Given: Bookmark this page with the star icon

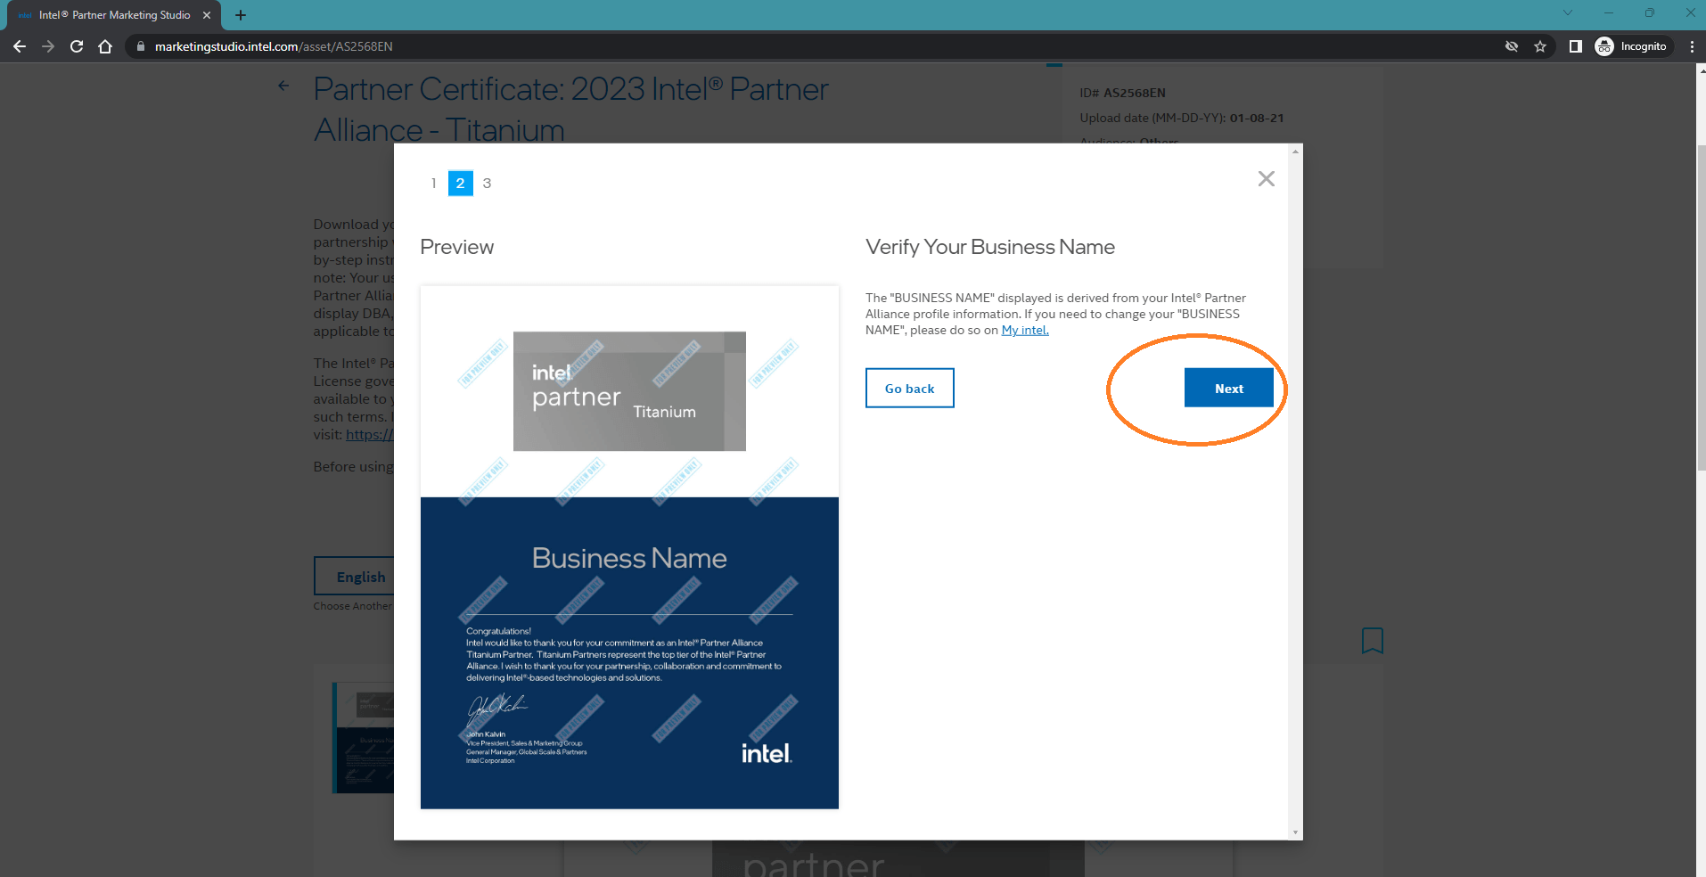Looking at the screenshot, I should 1540,46.
